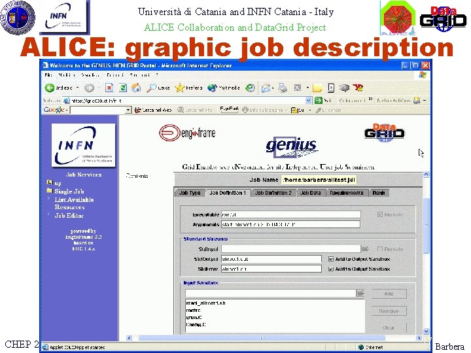Screen dimensions: 471x353
Task: Toggle StdOutput Add to Output Sandbox checkbox
Action: (331, 259)
